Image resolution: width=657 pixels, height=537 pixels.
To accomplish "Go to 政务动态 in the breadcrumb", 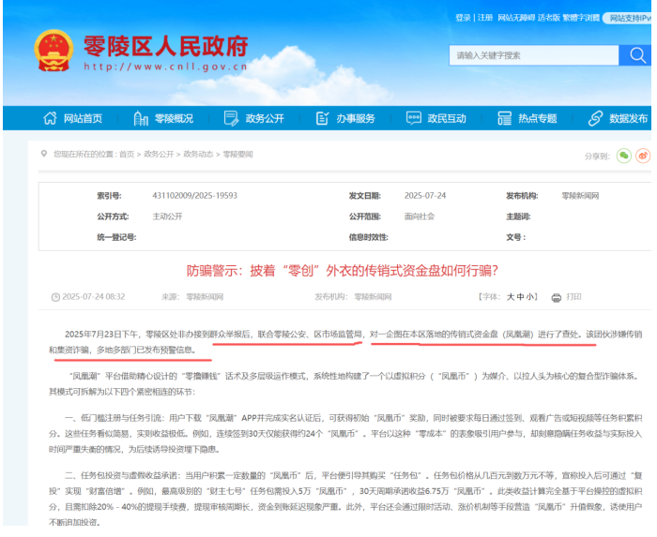I will 197,154.
